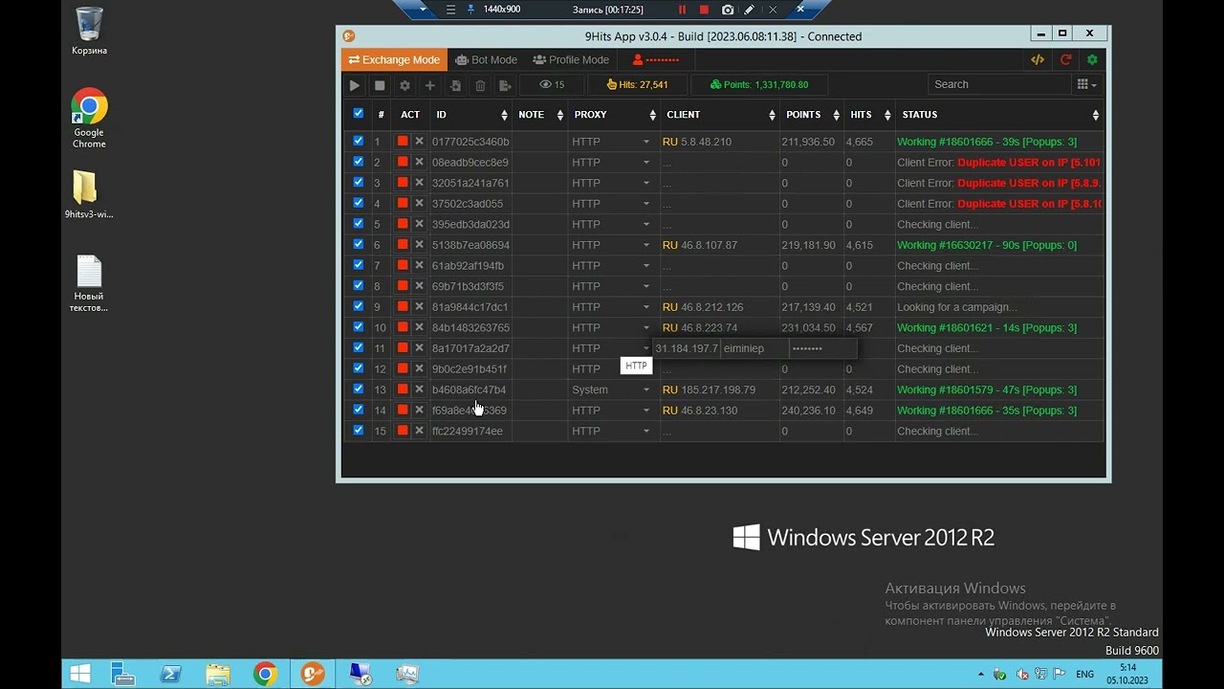Stop all sessions with the square icon
Image resolution: width=1224 pixels, height=689 pixels.
pos(380,85)
